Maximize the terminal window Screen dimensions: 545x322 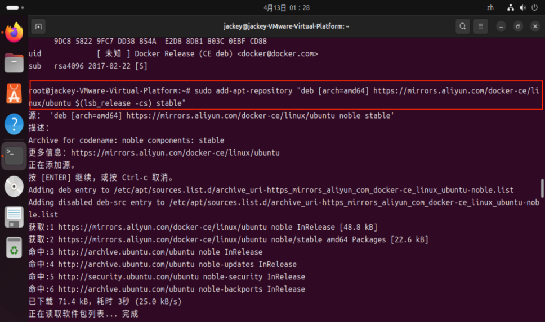click(518, 26)
